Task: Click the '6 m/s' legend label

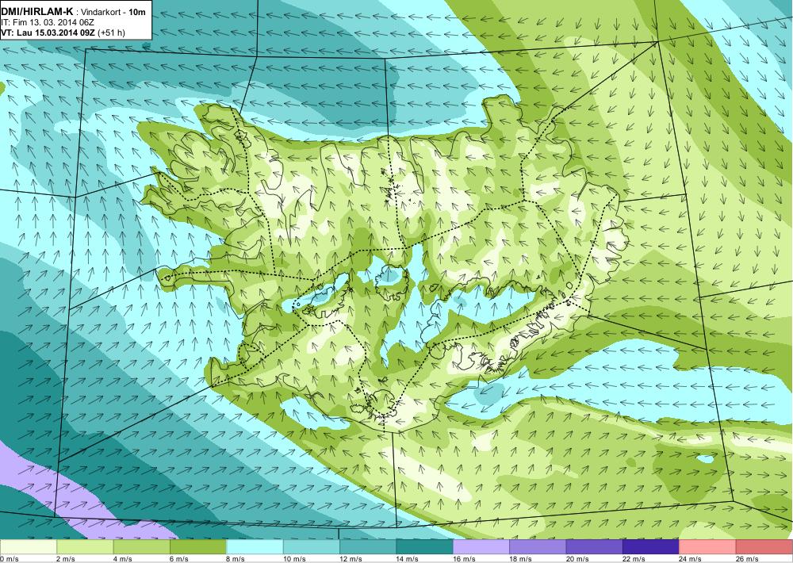Action: tap(179, 558)
